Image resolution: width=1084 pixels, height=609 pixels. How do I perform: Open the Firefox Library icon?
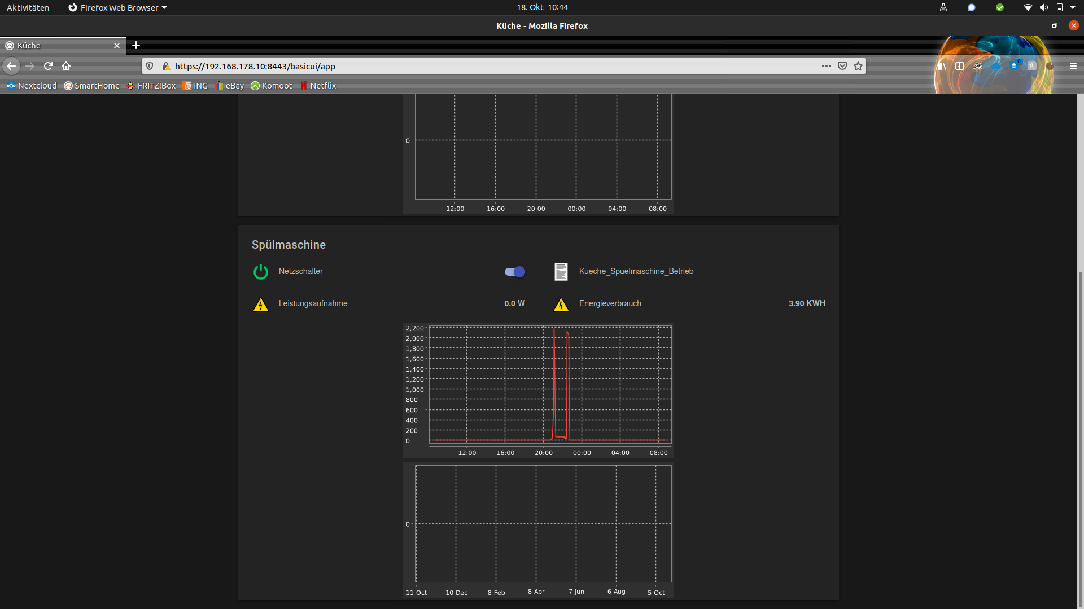942,66
